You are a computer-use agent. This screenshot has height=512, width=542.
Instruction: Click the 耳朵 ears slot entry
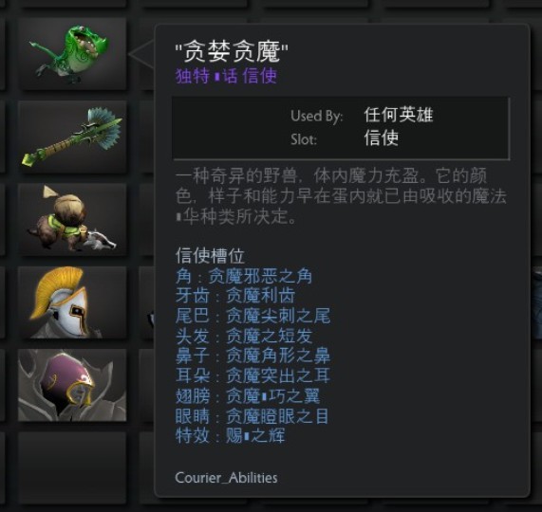(252, 375)
